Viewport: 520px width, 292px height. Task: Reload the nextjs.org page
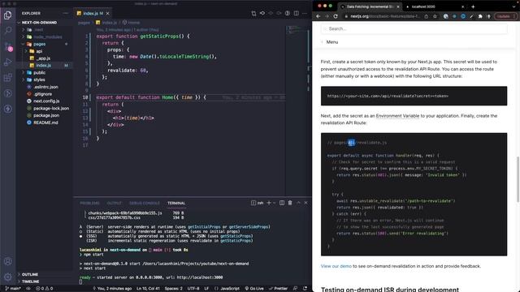pos(336,16)
